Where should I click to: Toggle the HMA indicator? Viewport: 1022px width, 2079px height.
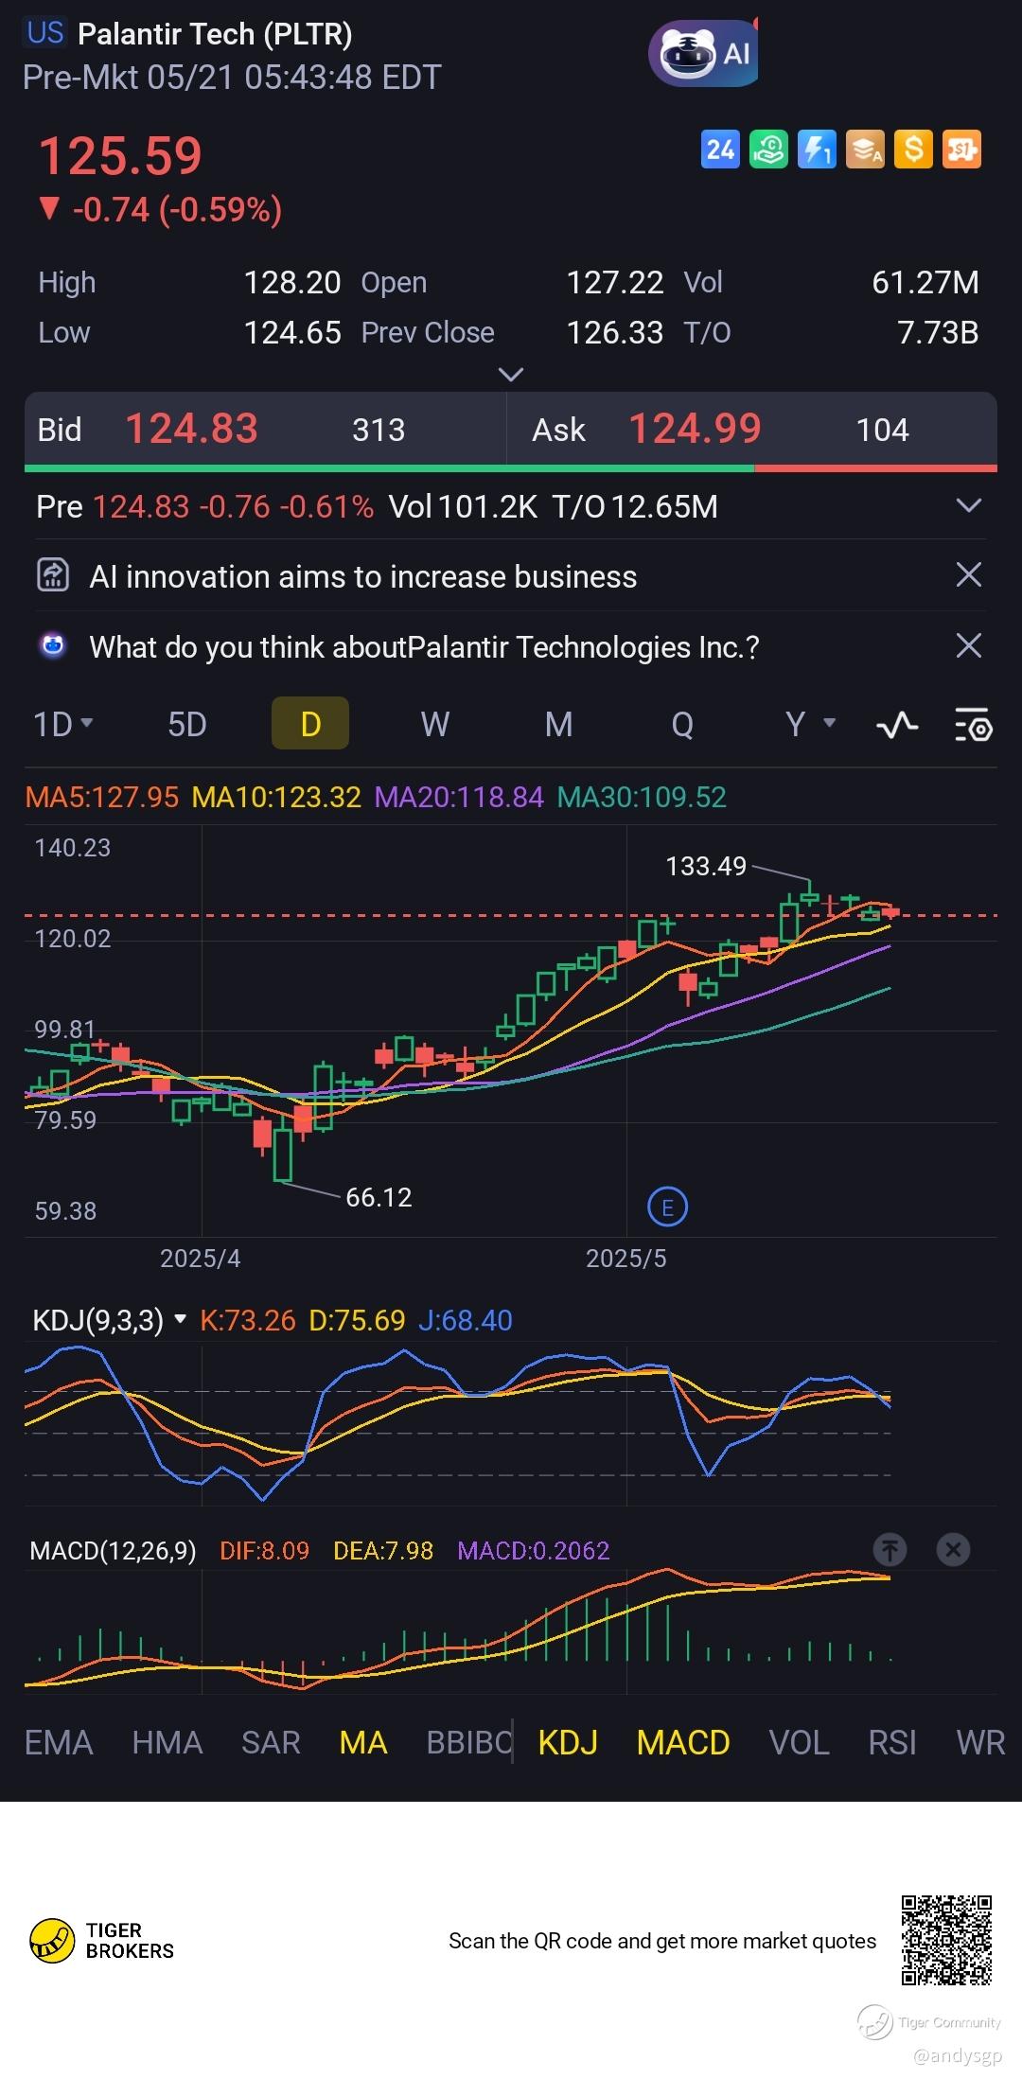167,1743
